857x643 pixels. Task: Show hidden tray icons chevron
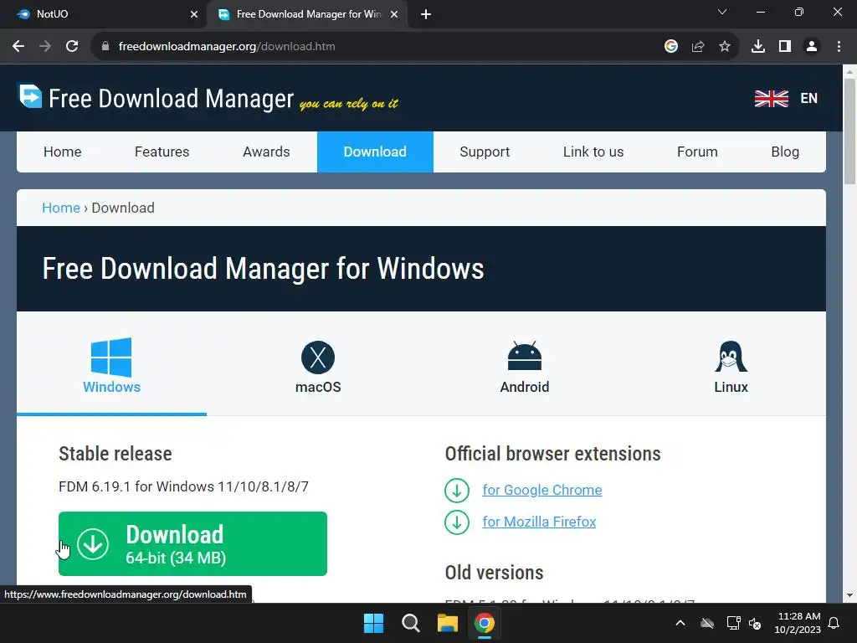680,623
